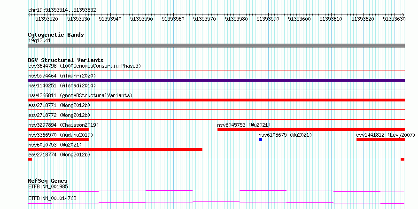Click ruler position 51353580

(236, 19)
